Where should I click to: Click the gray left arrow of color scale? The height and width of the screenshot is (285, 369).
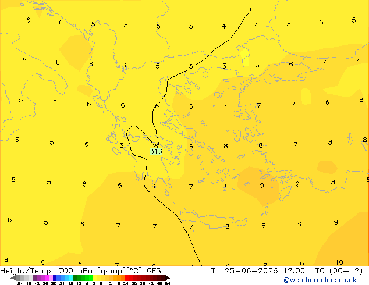click(x=13, y=278)
